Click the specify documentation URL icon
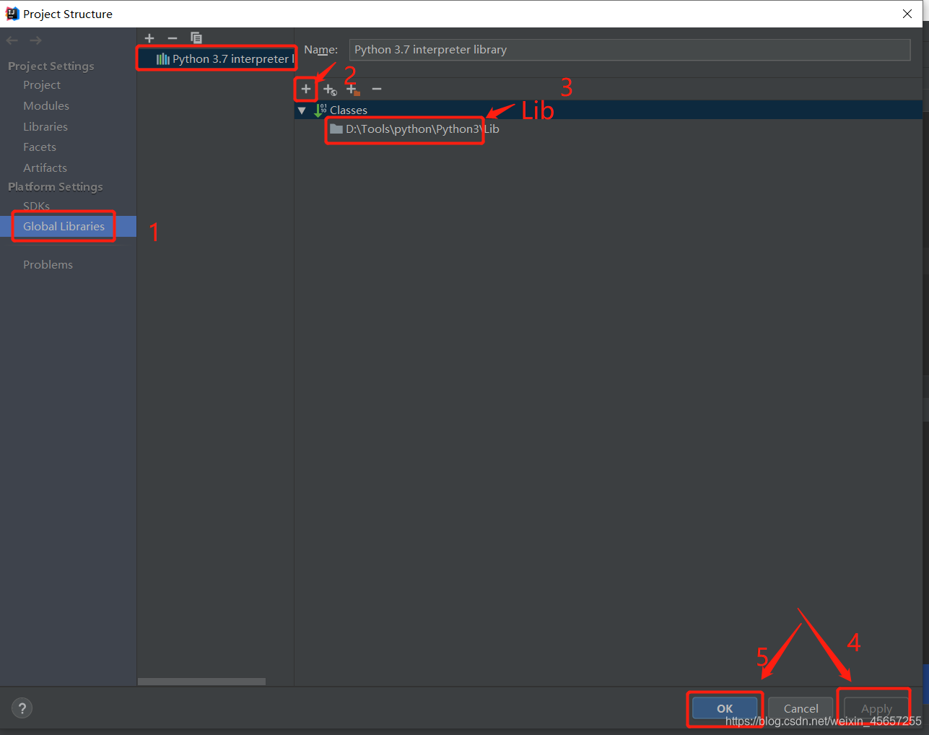This screenshot has width=929, height=735. pos(330,90)
